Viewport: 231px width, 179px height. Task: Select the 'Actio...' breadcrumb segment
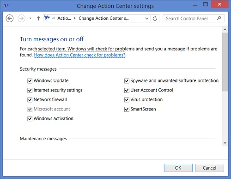coord(64,19)
